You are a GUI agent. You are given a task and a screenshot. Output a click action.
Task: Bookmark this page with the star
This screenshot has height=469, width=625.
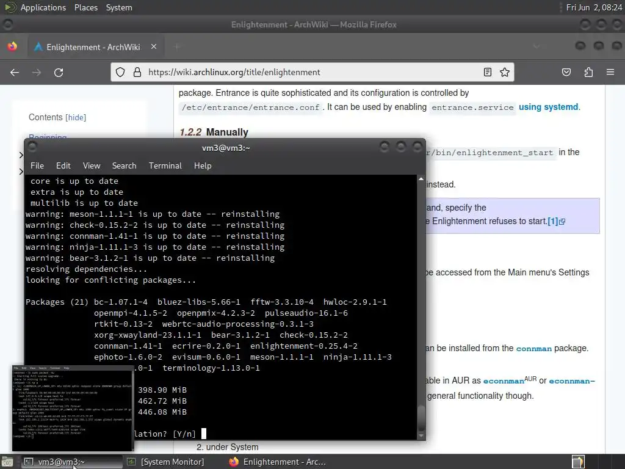pyautogui.click(x=505, y=72)
